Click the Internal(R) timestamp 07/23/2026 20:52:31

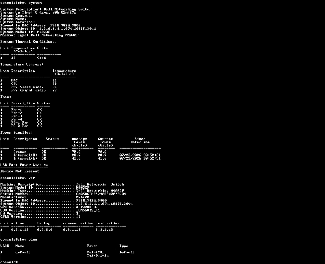(140, 155)
